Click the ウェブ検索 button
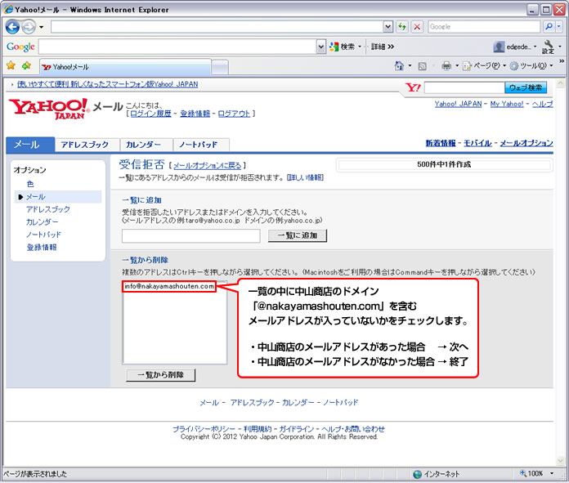 [x=526, y=87]
